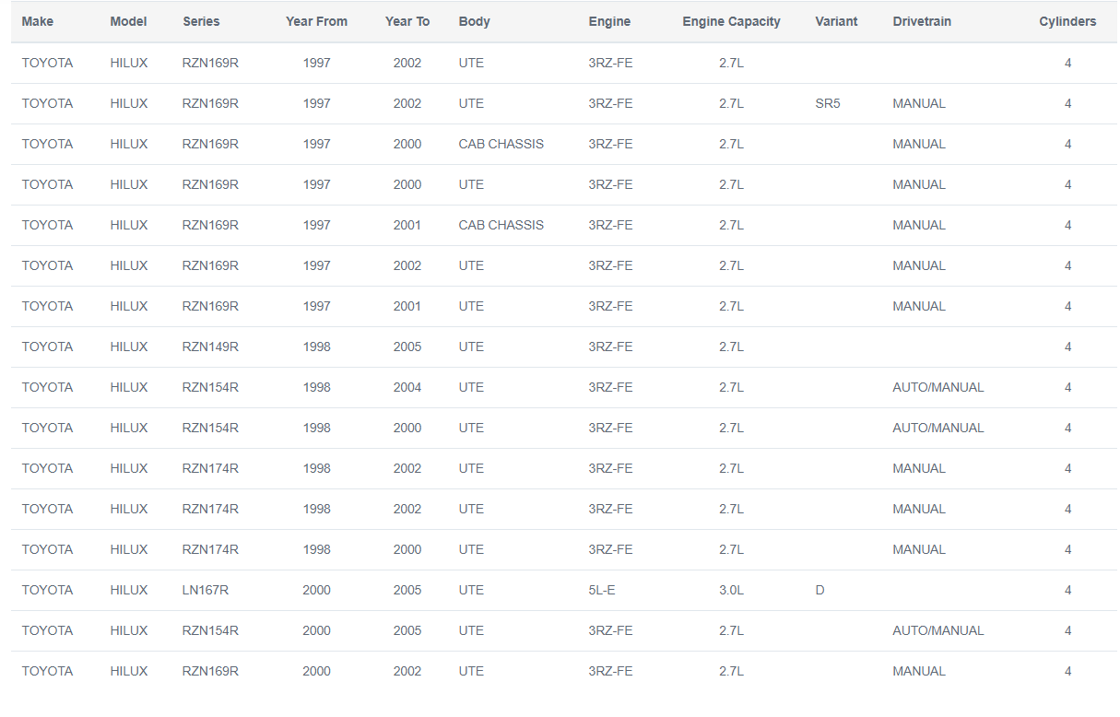Click CAB CHASSIS in the 1997–2001 row

tap(501, 225)
